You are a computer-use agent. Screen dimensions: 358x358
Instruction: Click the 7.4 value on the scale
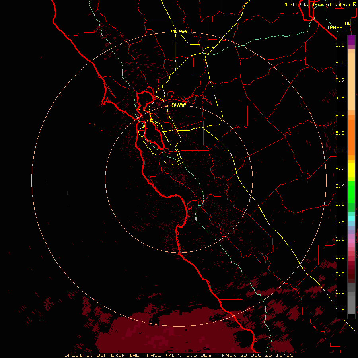[x=340, y=98]
